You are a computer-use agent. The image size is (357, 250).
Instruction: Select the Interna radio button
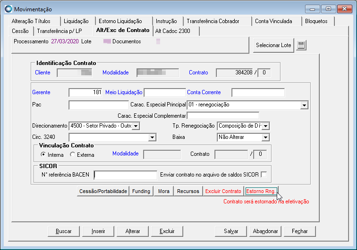(43, 154)
